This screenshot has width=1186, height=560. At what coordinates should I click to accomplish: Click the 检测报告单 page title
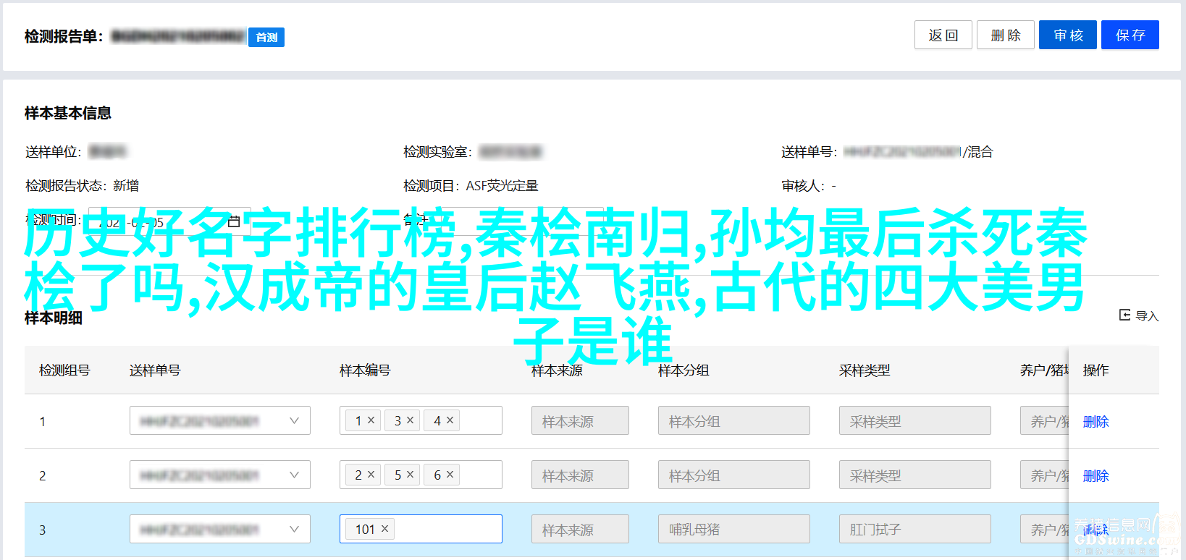(x=64, y=36)
